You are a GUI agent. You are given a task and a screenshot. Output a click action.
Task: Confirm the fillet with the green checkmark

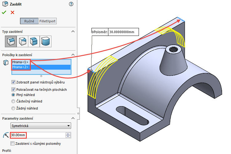(x=4, y=13)
